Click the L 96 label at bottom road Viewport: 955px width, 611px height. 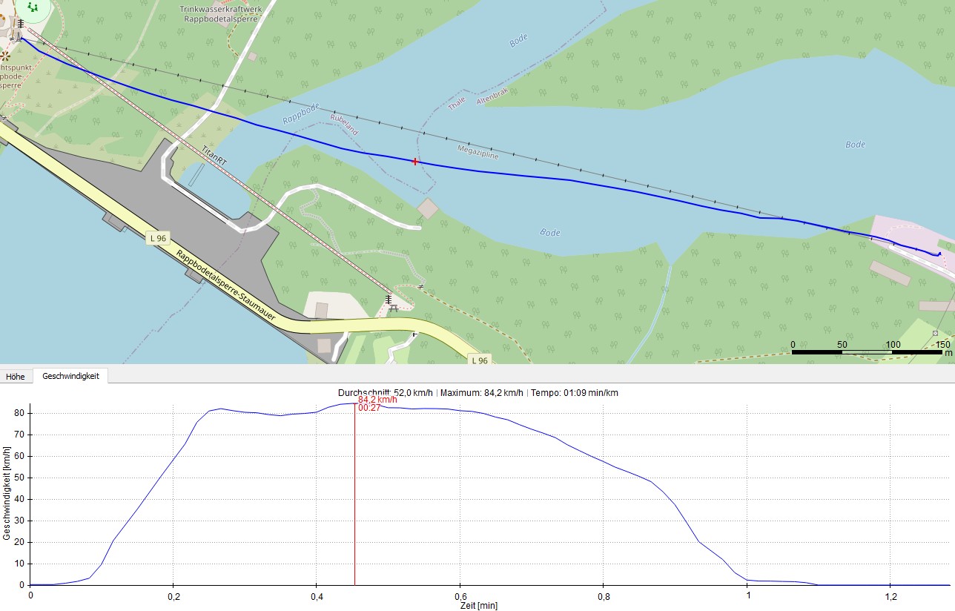[x=480, y=360]
